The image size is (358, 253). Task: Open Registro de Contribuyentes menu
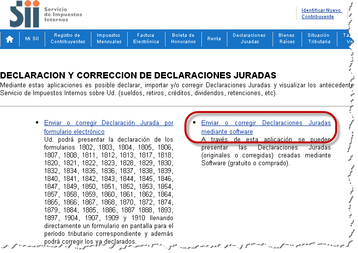[68, 38]
